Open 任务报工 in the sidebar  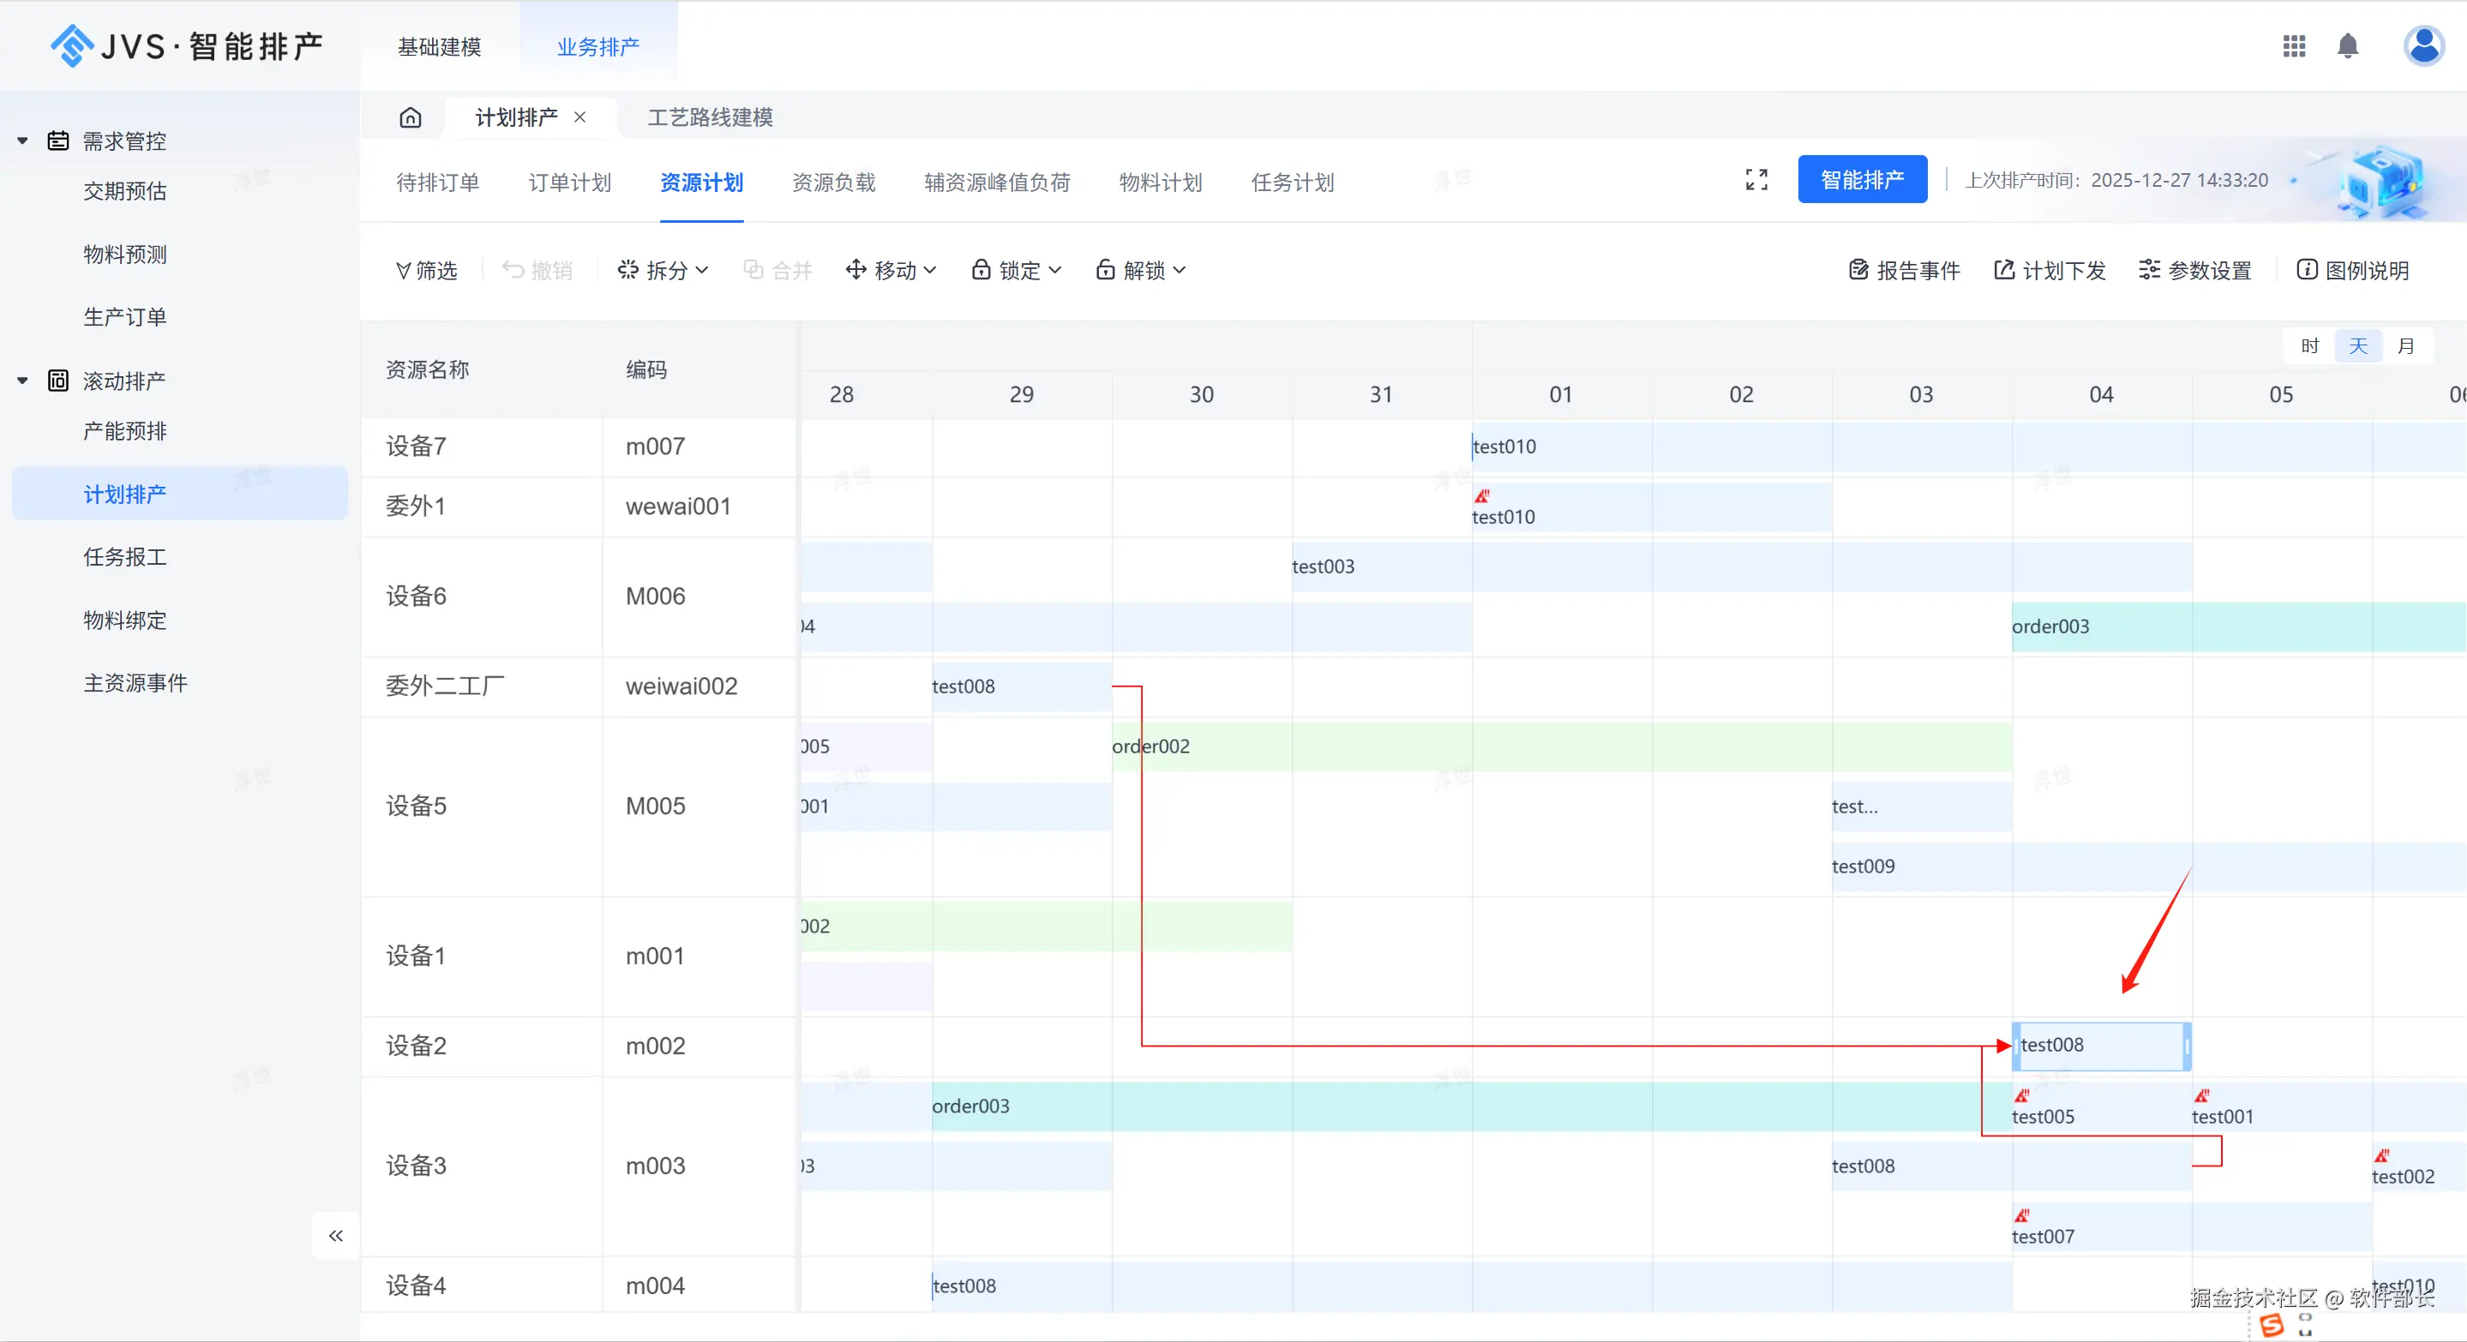[x=124, y=557]
